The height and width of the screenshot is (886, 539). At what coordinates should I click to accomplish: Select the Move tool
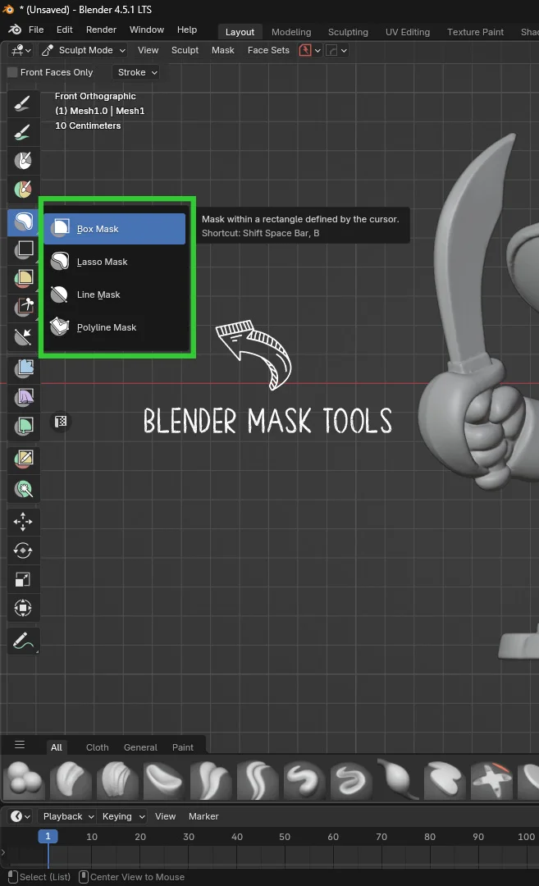[23, 522]
